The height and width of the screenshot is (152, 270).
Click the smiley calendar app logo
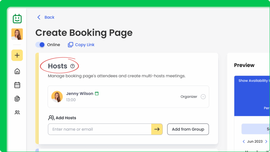click(x=17, y=18)
